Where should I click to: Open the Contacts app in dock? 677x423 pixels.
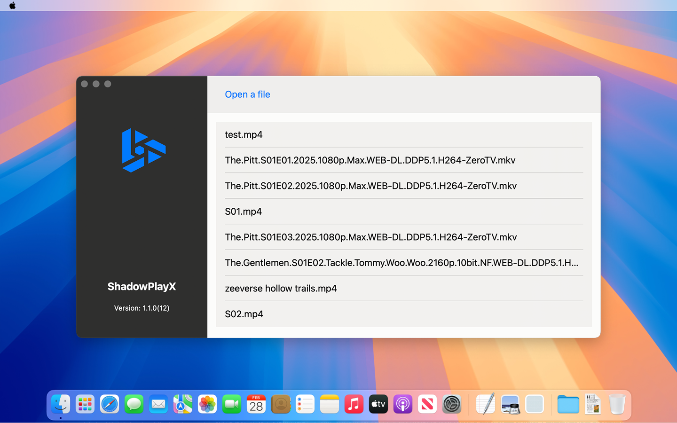click(281, 404)
